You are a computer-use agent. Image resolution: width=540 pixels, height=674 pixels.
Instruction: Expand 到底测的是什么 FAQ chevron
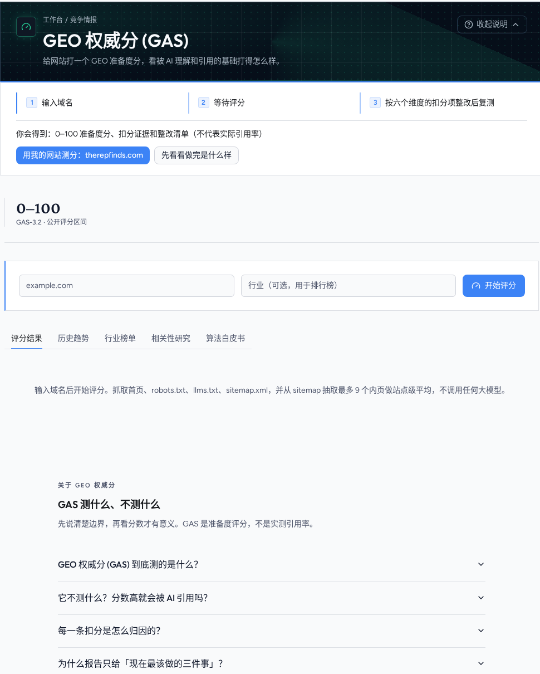(x=481, y=564)
